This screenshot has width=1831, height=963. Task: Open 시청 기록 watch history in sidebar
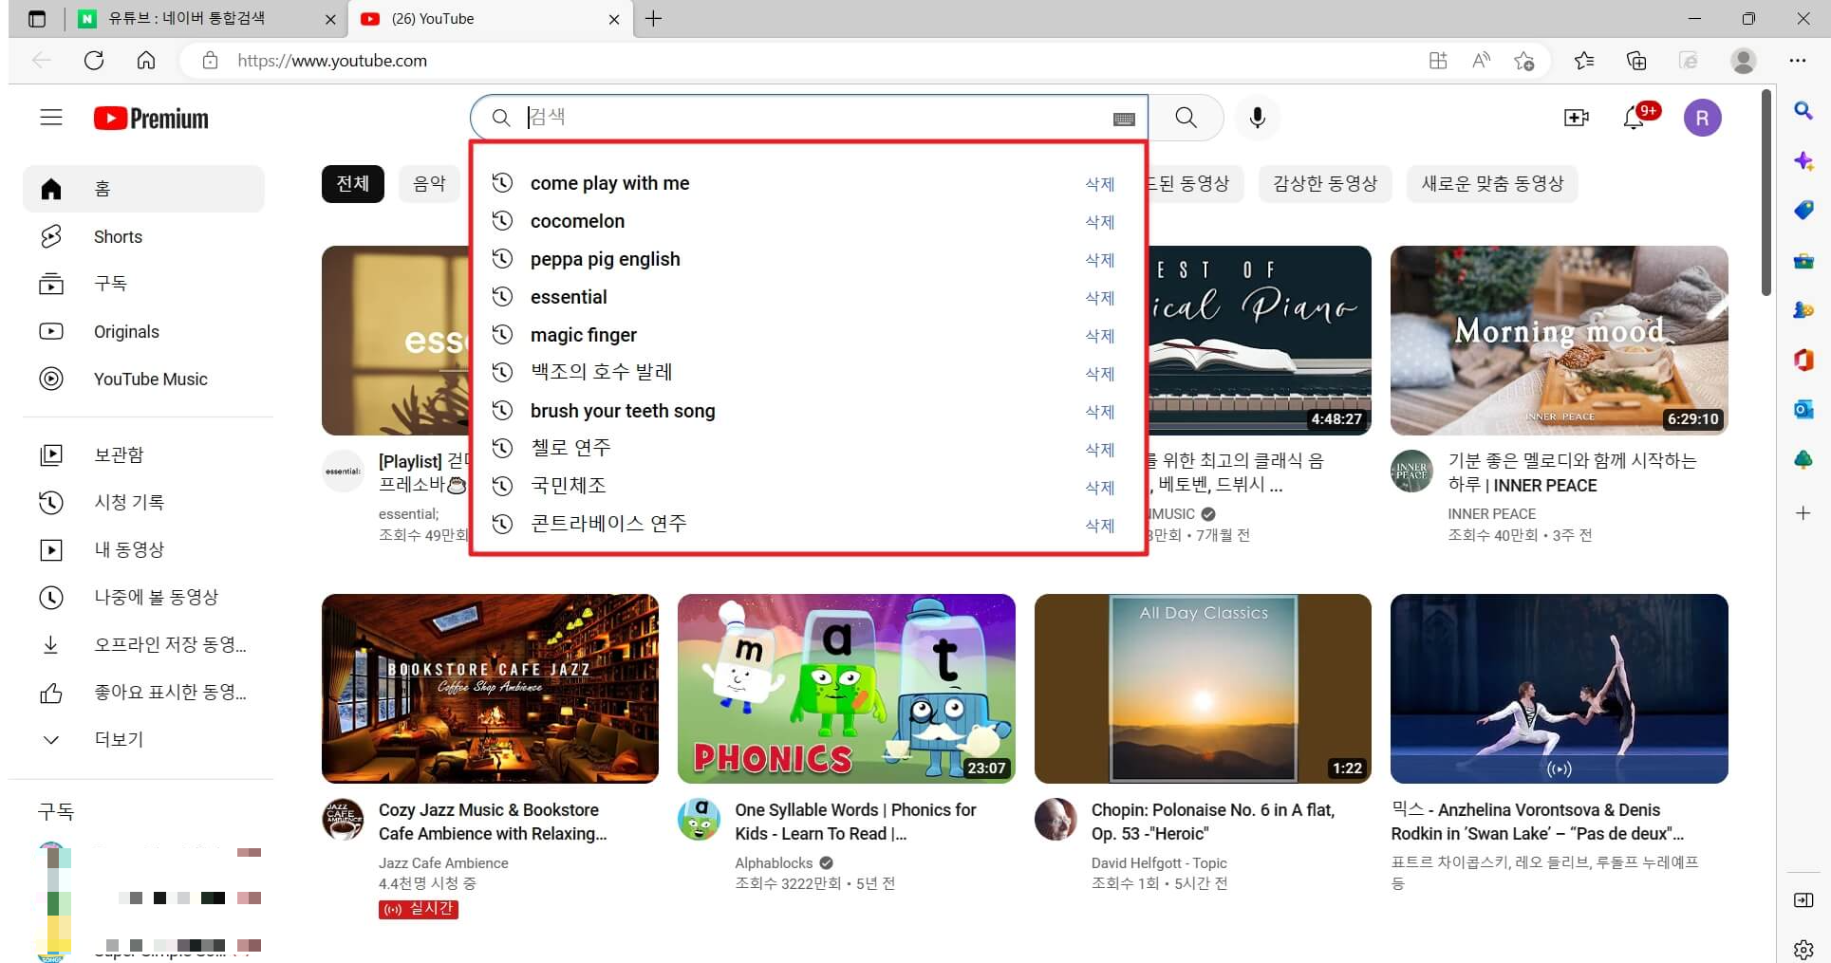coord(129,502)
